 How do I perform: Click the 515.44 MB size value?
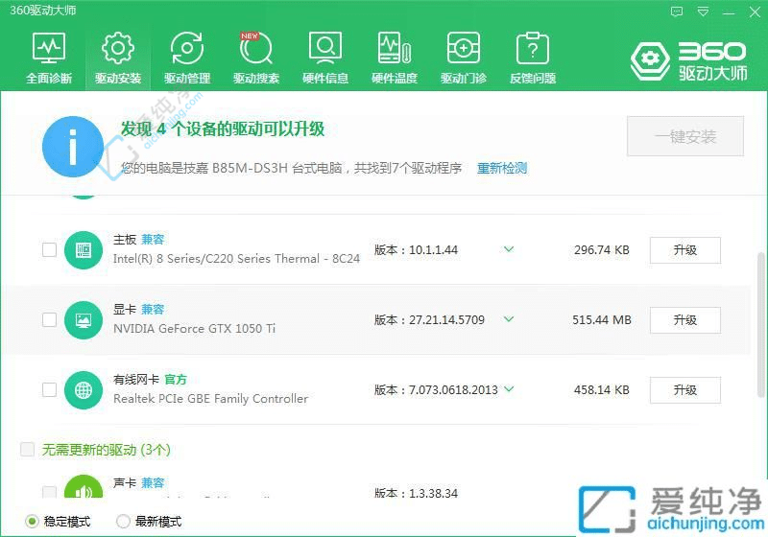click(602, 320)
